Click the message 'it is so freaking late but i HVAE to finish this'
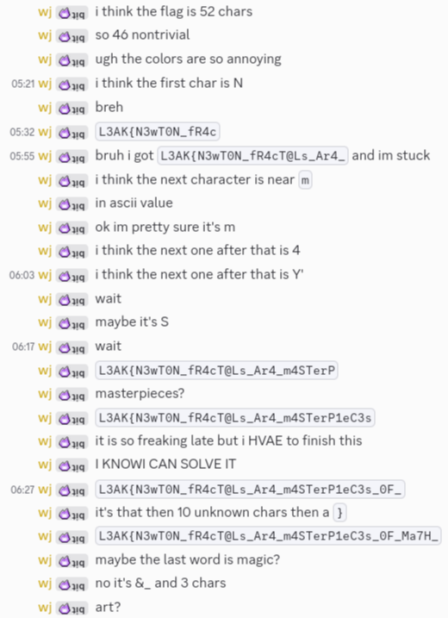448x618 pixels. pyautogui.click(x=228, y=441)
